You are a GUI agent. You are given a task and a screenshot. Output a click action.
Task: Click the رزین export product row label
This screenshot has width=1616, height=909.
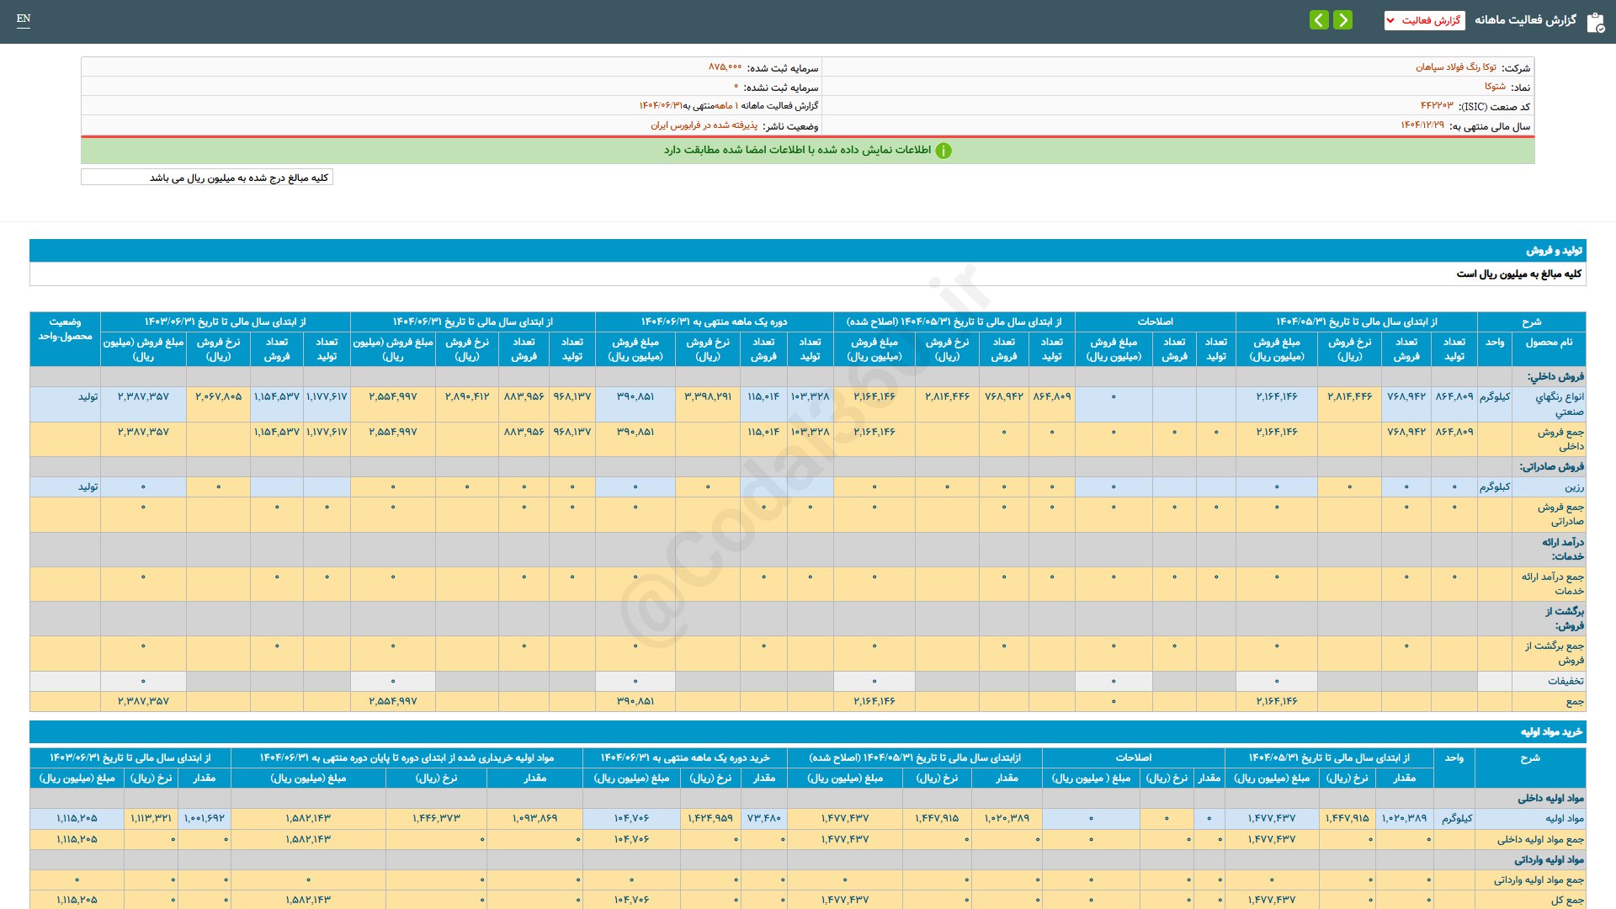[x=1574, y=487]
